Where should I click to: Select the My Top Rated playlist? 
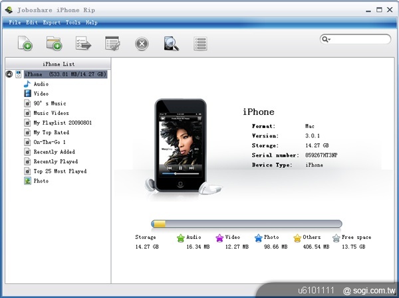click(x=51, y=132)
